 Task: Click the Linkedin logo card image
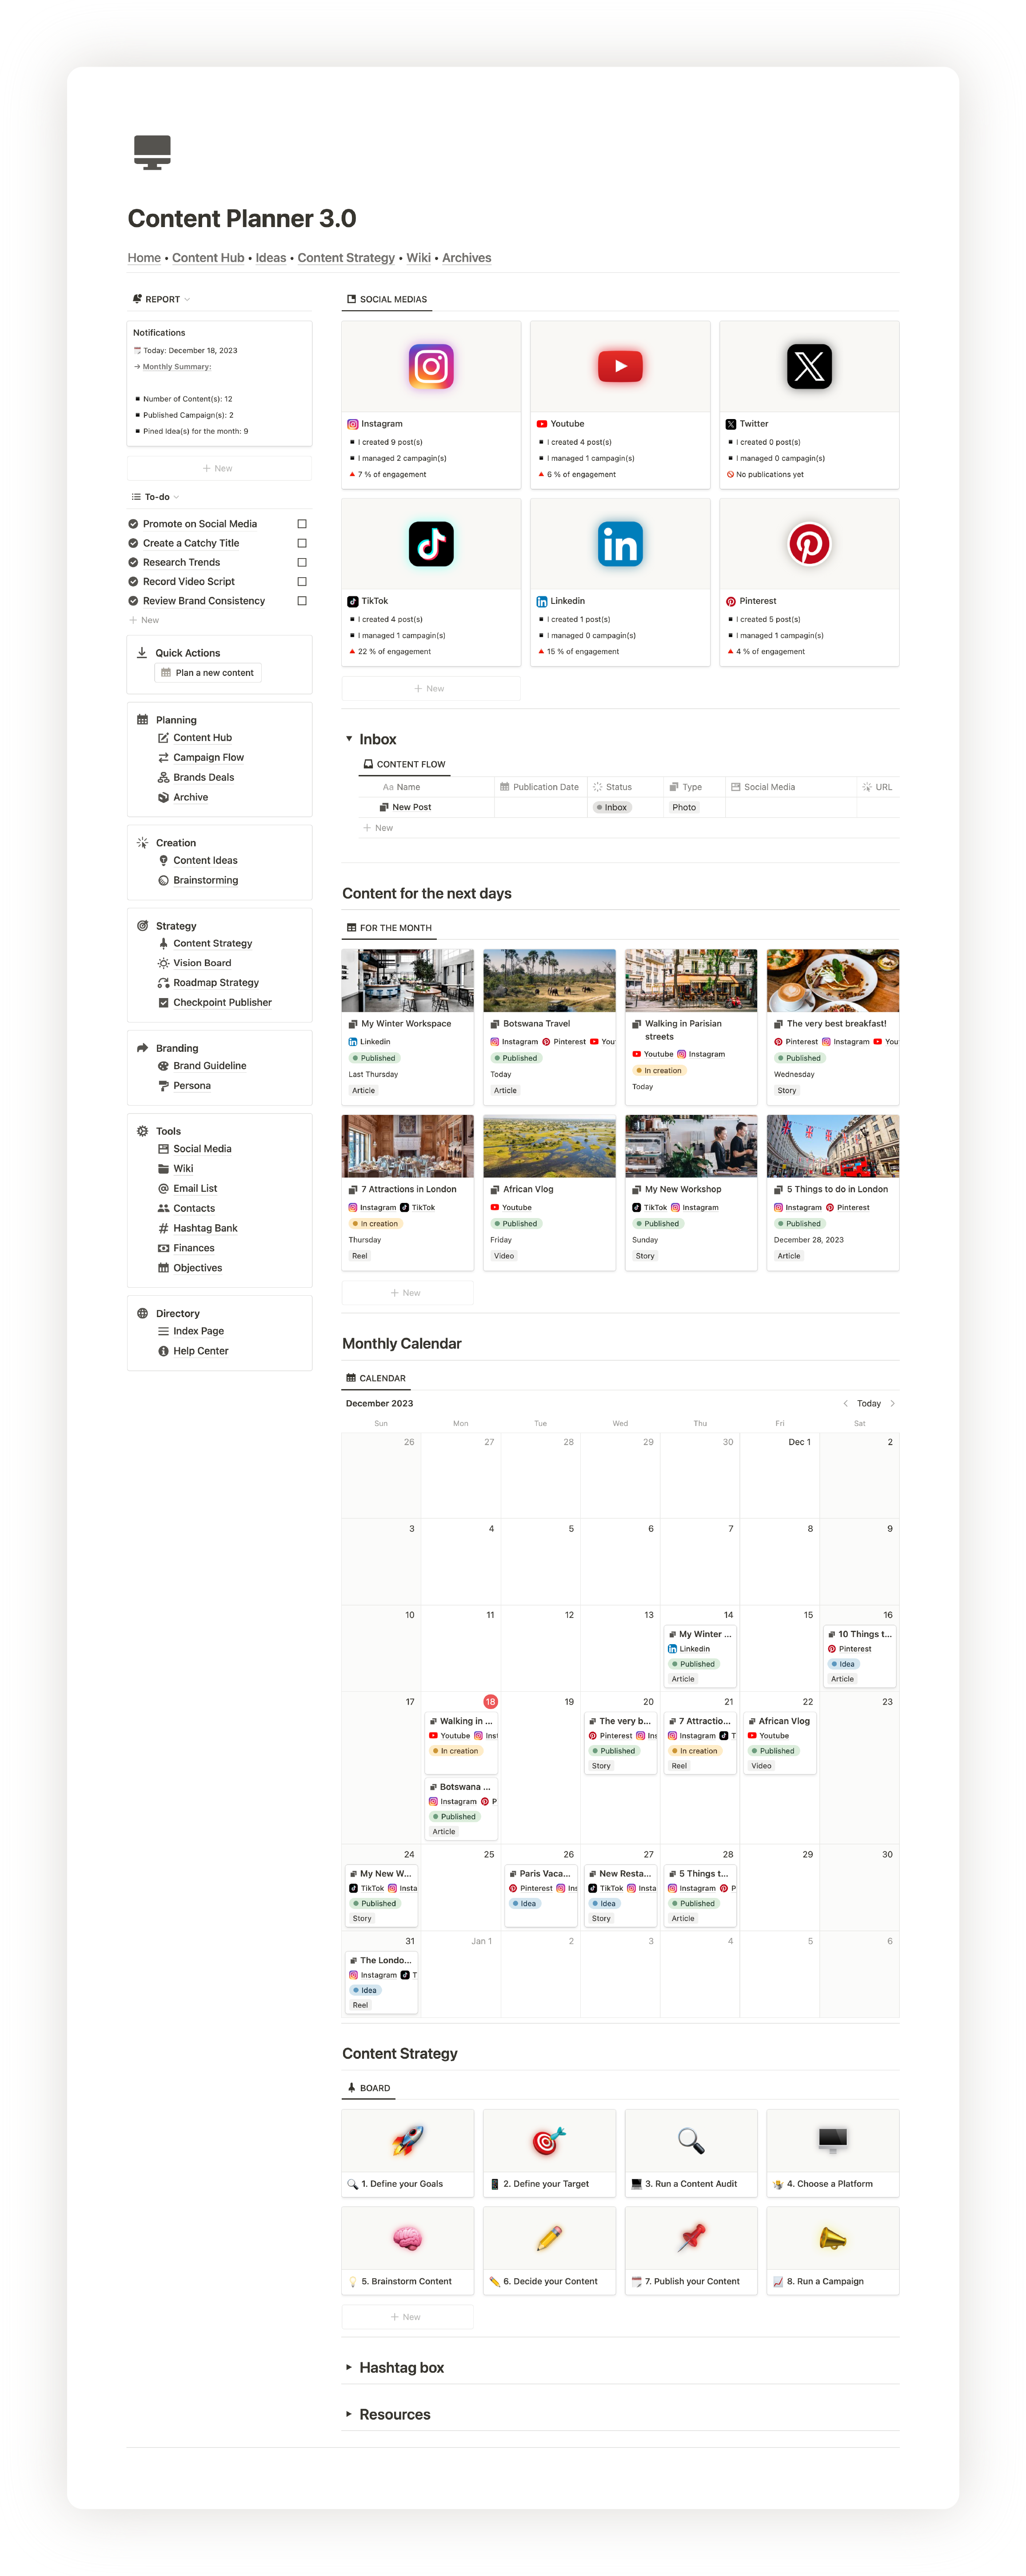[x=620, y=544]
